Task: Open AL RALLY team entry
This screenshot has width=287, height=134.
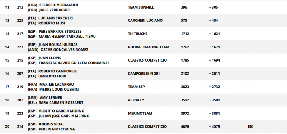Action: [x=136, y=100]
